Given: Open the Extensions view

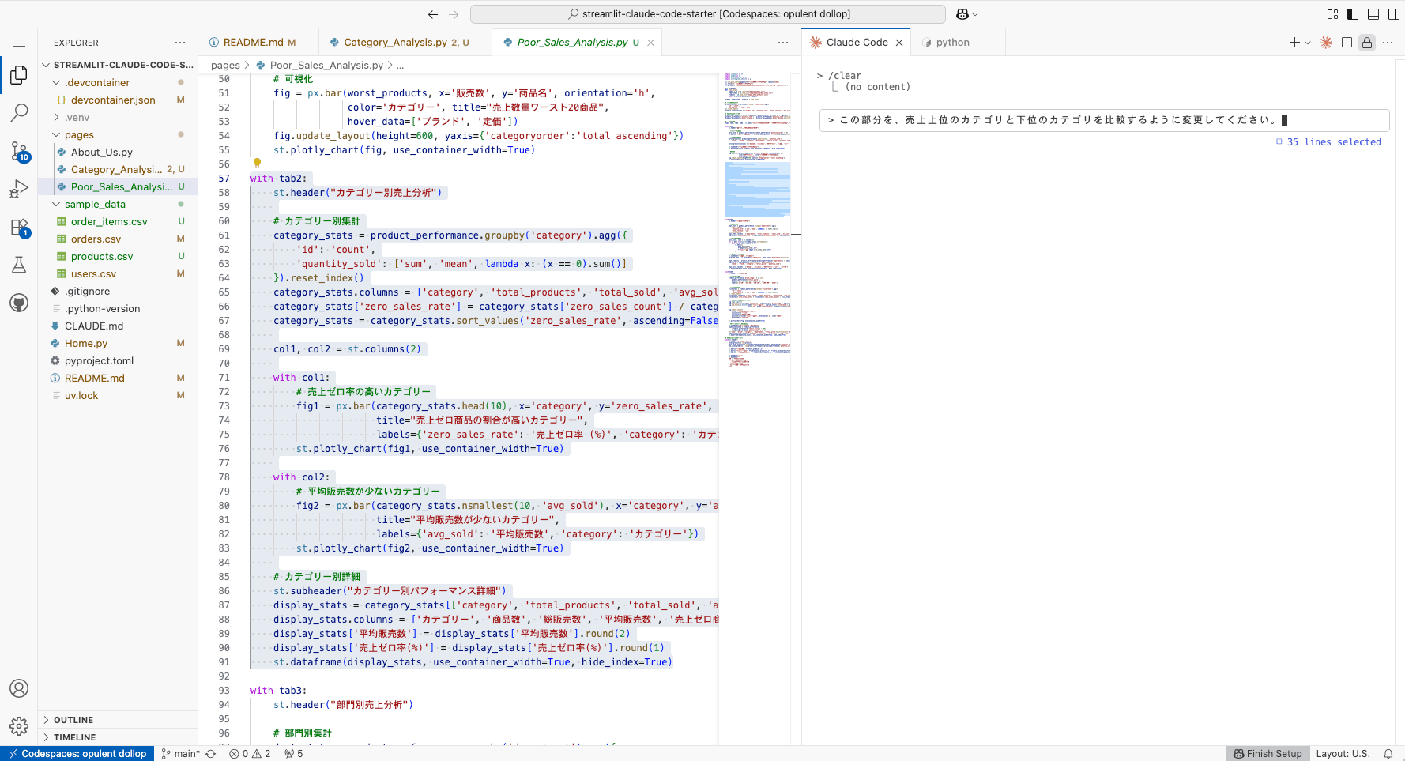Looking at the screenshot, I should pos(19,228).
